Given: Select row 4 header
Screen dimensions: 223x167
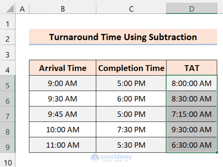Looking at the screenshot, I should 8,68.
